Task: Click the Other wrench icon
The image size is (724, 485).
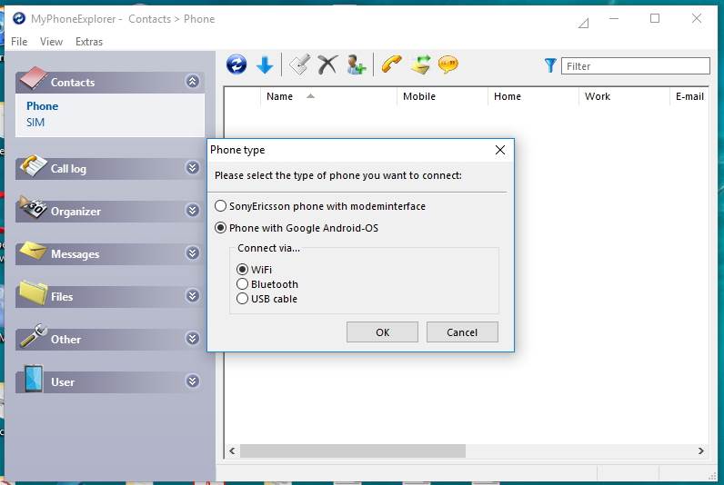Action: click(35, 335)
